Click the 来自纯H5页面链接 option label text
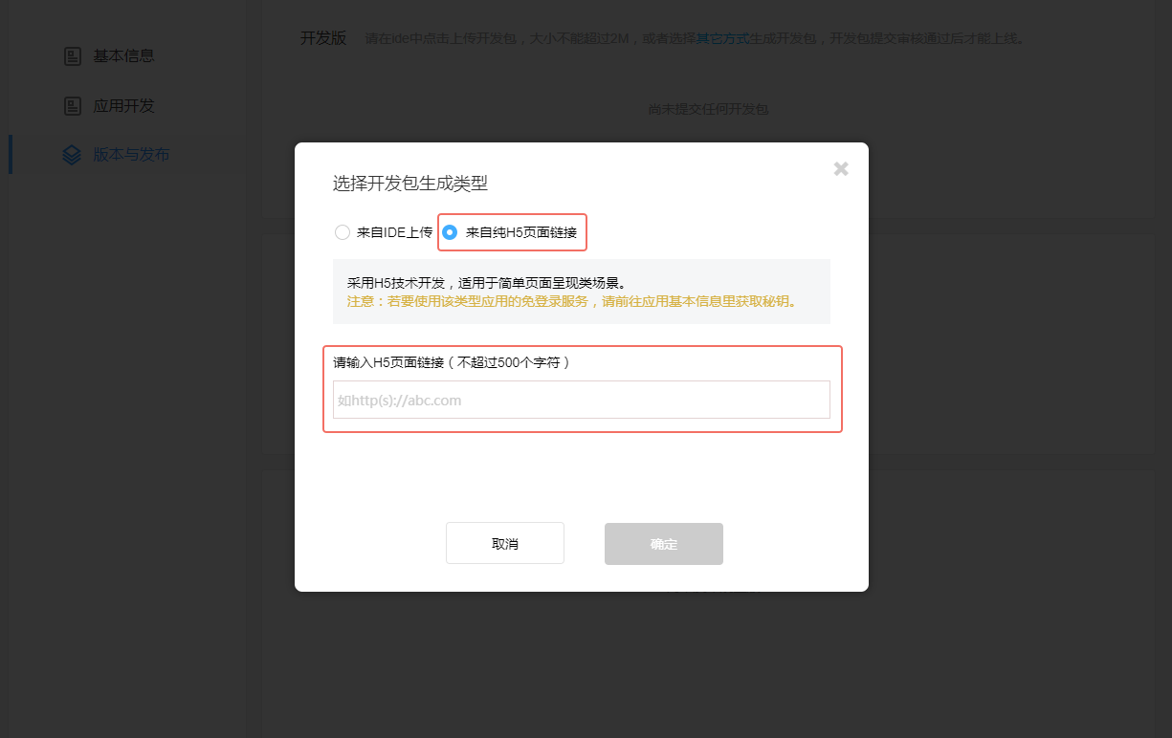This screenshot has width=1172, height=738. (520, 232)
